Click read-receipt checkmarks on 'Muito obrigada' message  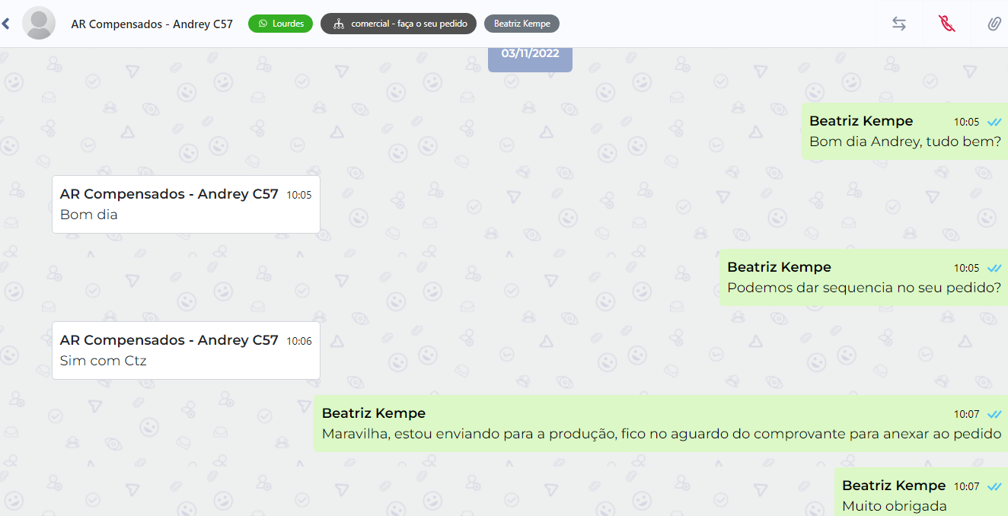[x=994, y=486]
